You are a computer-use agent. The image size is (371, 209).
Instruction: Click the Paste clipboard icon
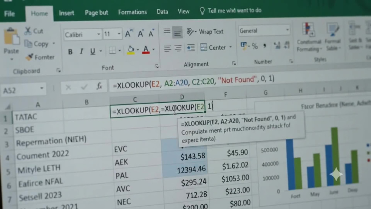coord(11,36)
